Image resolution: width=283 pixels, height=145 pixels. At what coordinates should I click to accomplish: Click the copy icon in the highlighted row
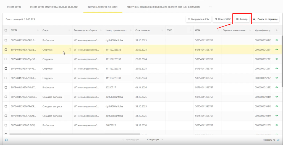tap(70, 50)
